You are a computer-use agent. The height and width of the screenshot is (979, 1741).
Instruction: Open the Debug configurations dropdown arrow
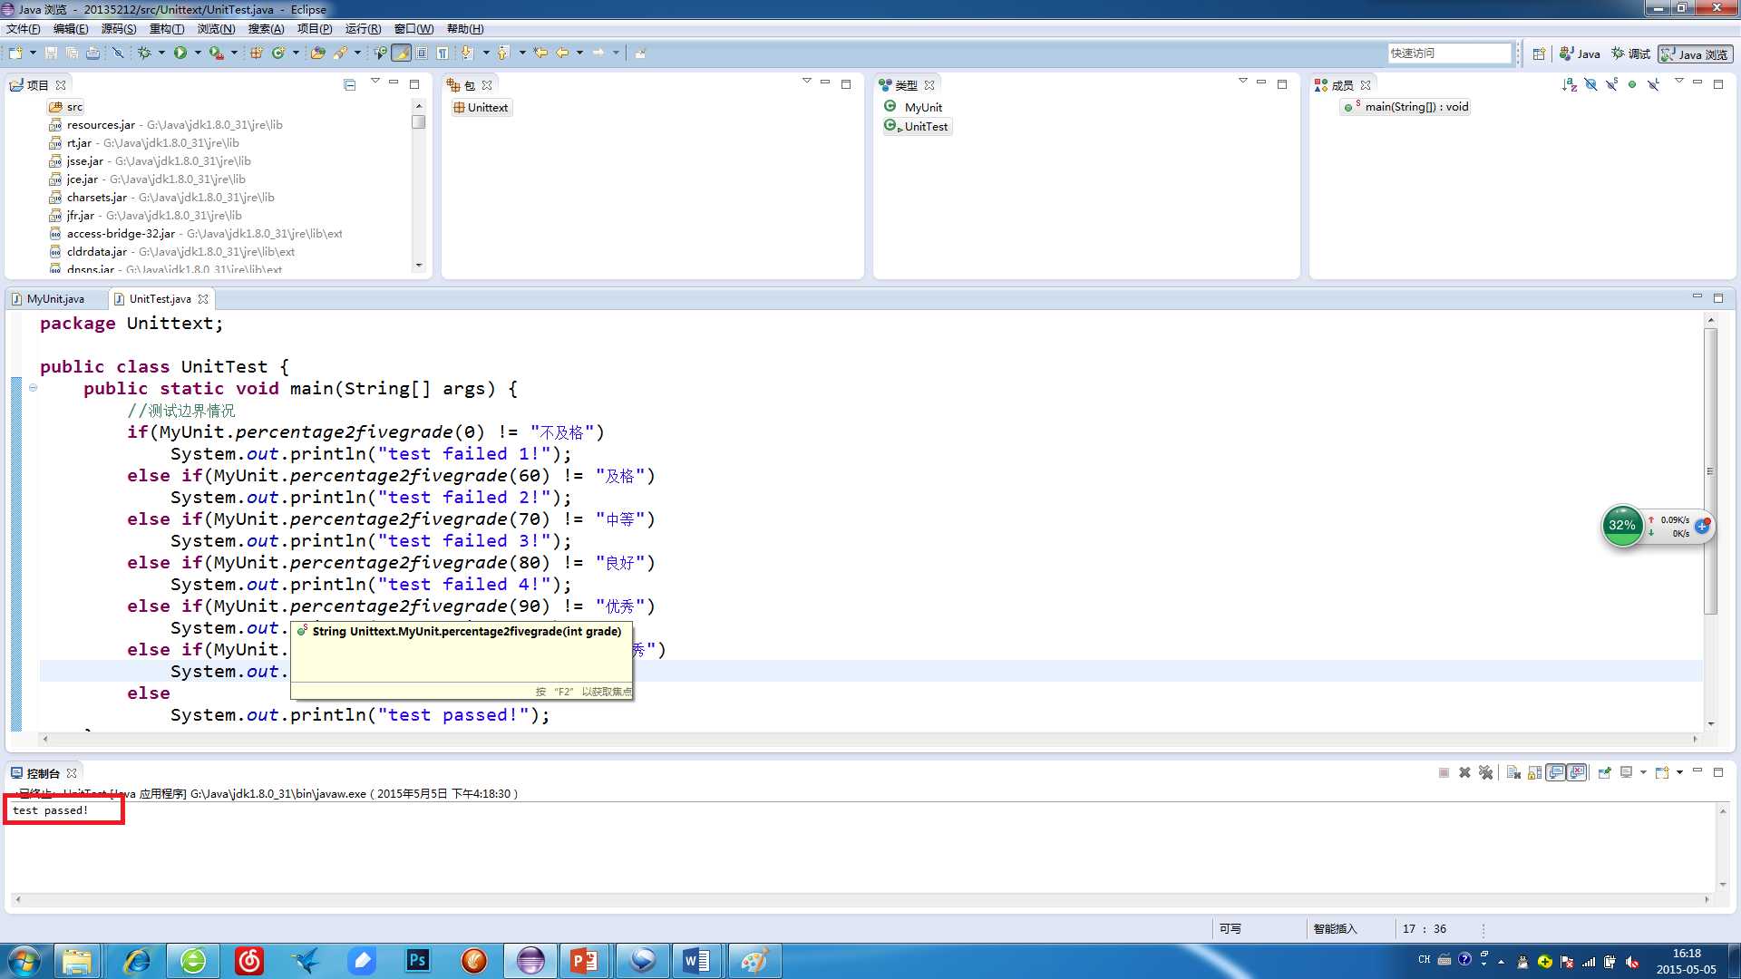click(161, 53)
